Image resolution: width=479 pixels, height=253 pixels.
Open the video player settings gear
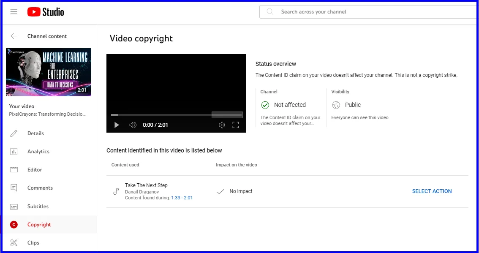click(x=222, y=125)
